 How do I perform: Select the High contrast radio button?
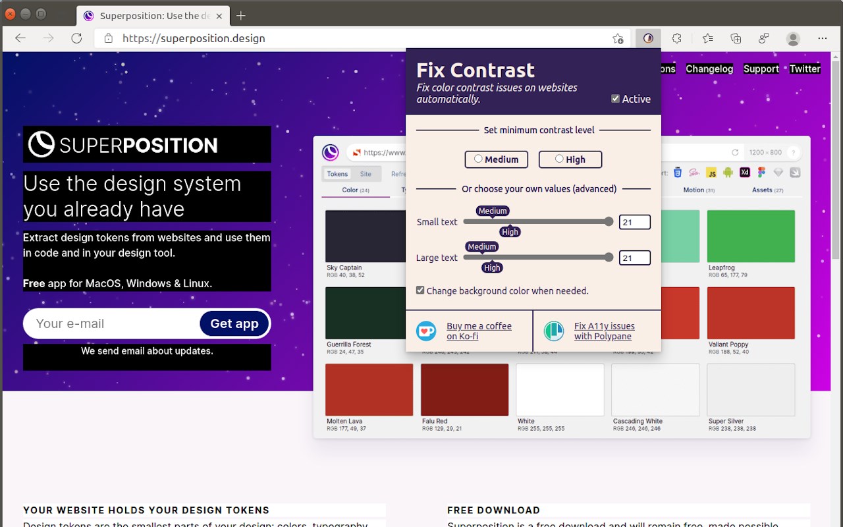click(559, 159)
